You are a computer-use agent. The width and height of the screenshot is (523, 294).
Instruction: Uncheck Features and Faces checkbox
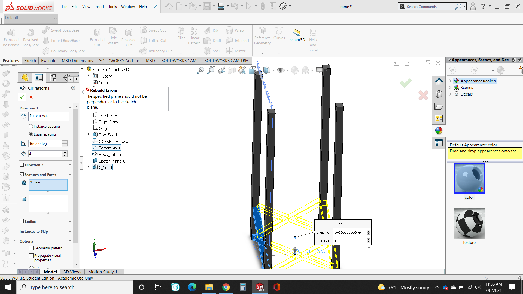[x=22, y=174]
